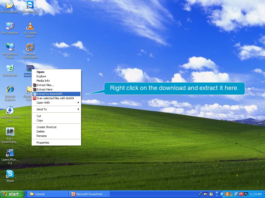The height and width of the screenshot is (198, 265).
Task: Choose Extract to AssmSoft\ menu entry
Action: [56, 94]
